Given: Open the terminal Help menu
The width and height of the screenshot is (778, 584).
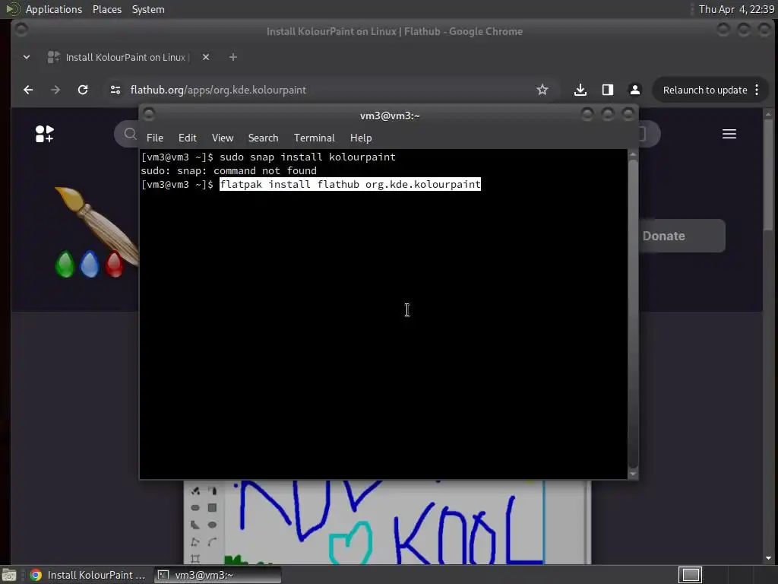Looking at the screenshot, I should click(x=361, y=138).
